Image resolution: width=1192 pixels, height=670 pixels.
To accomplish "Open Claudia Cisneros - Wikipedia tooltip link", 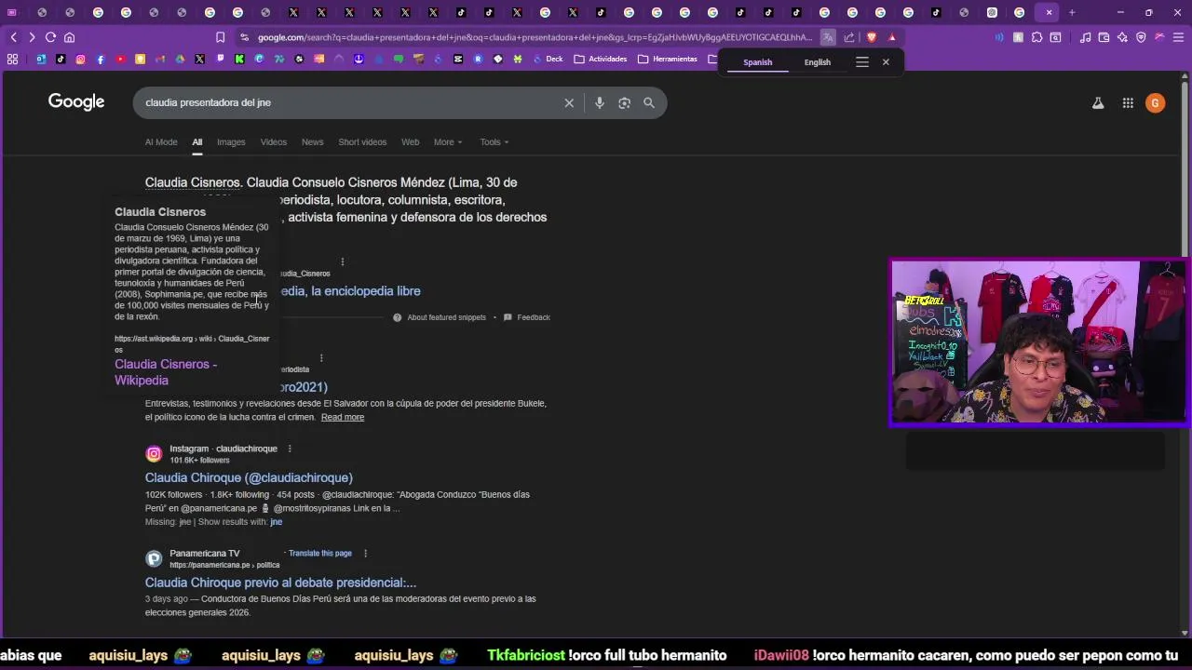I will [166, 372].
